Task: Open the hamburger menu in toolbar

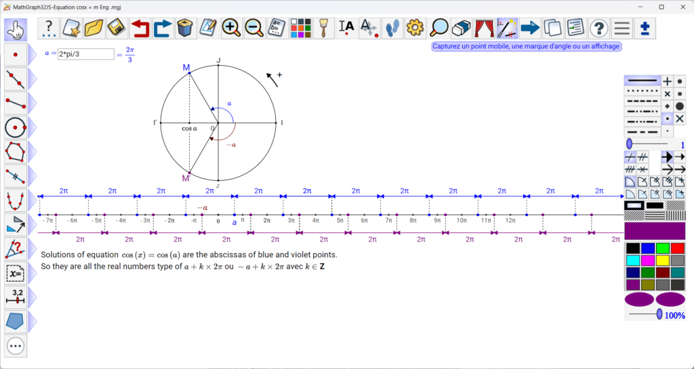Action: click(621, 28)
